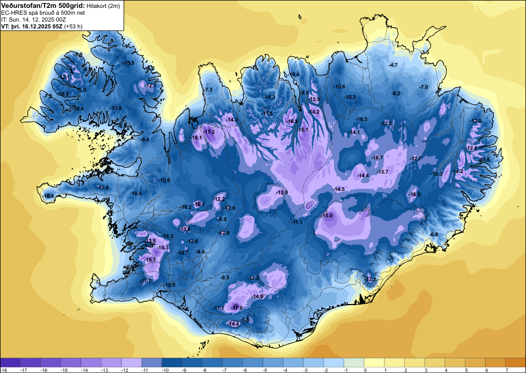The image size is (526, 373).
Task: Click the -5.0 temperature label
Action: click(x=82, y=89)
